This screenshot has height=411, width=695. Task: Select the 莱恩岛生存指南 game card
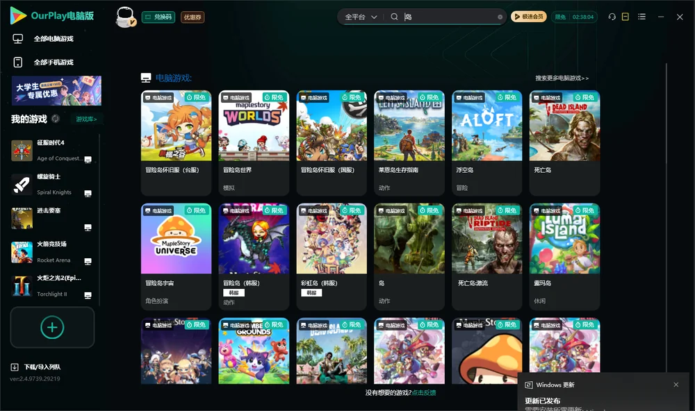click(x=409, y=142)
